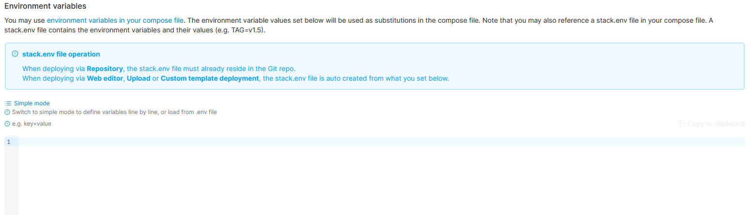The height and width of the screenshot is (215, 751).
Task: Click the bold Repository text
Action: coord(105,69)
